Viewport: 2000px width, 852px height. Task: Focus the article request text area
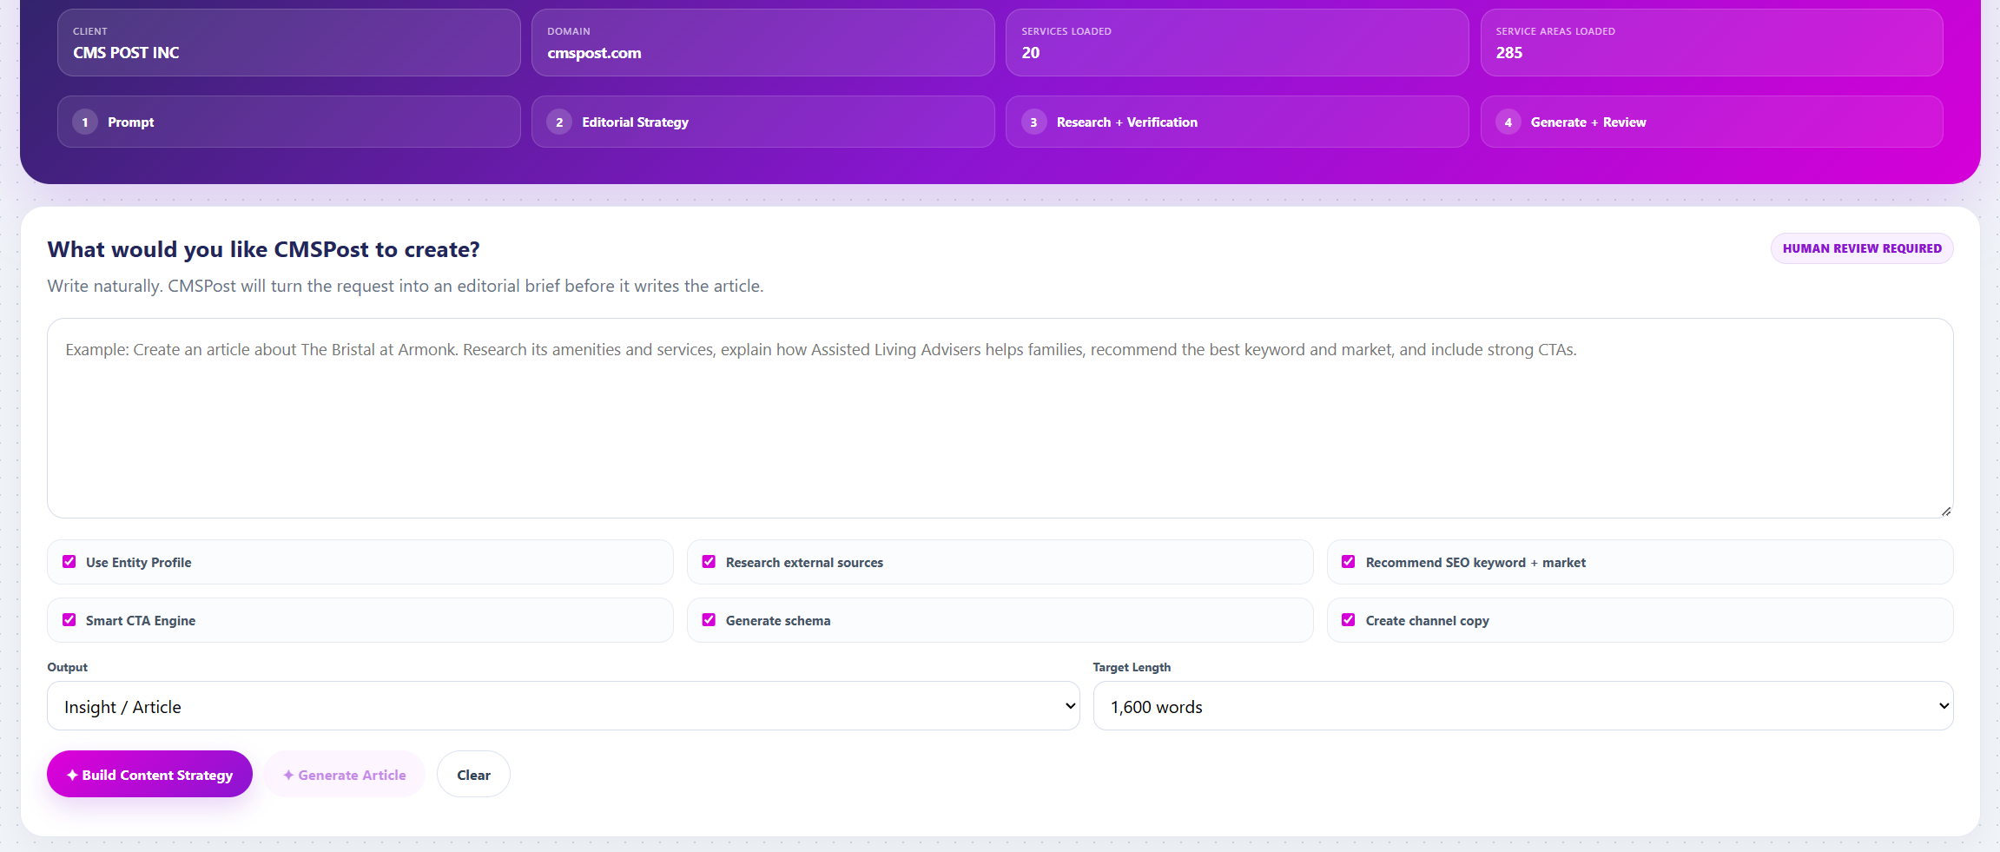pos(1000,418)
